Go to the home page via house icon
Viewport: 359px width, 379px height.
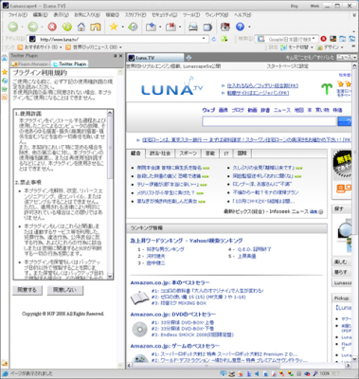tap(81, 27)
